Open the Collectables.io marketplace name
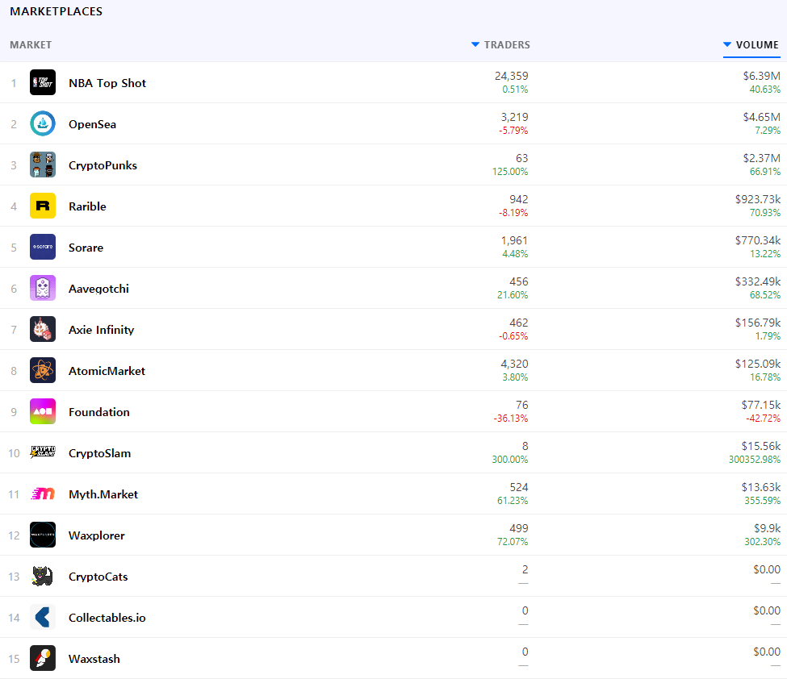 tap(107, 618)
